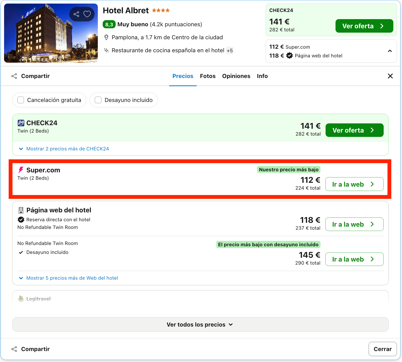Expand Ver todos los precios

[x=200, y=325]
